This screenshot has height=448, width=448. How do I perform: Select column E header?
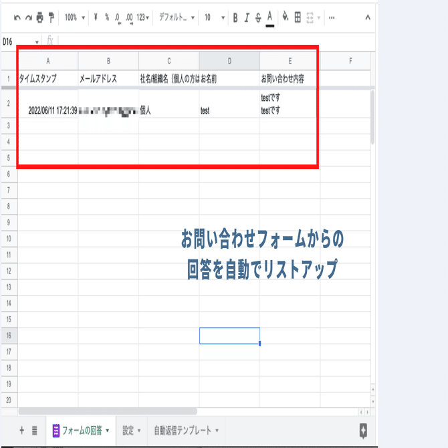tap(290, 61)
